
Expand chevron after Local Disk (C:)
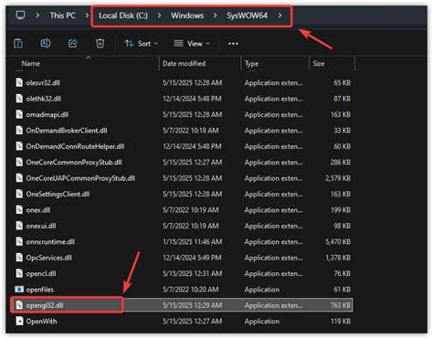click(159, 16)
